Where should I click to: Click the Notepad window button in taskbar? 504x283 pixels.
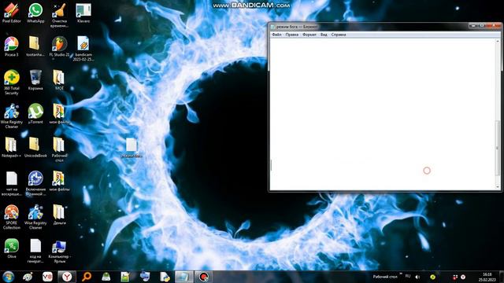(x=183, y=277)
